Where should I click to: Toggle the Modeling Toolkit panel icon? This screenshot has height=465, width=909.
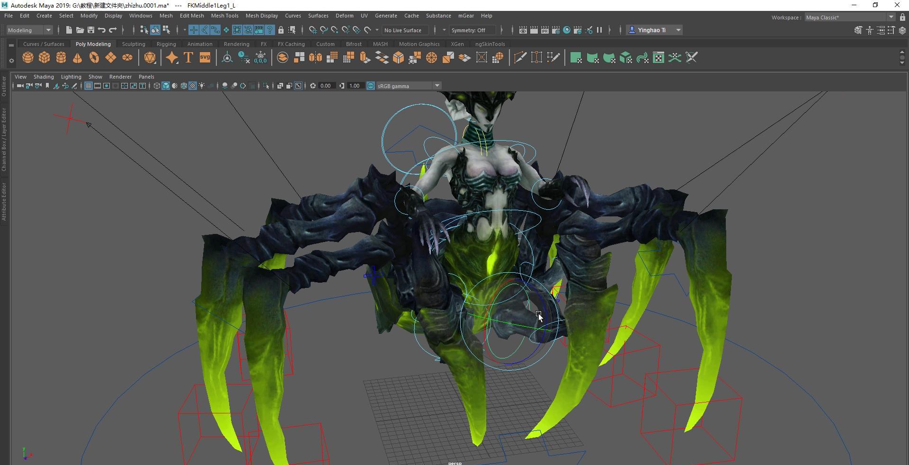click(858, 30)
